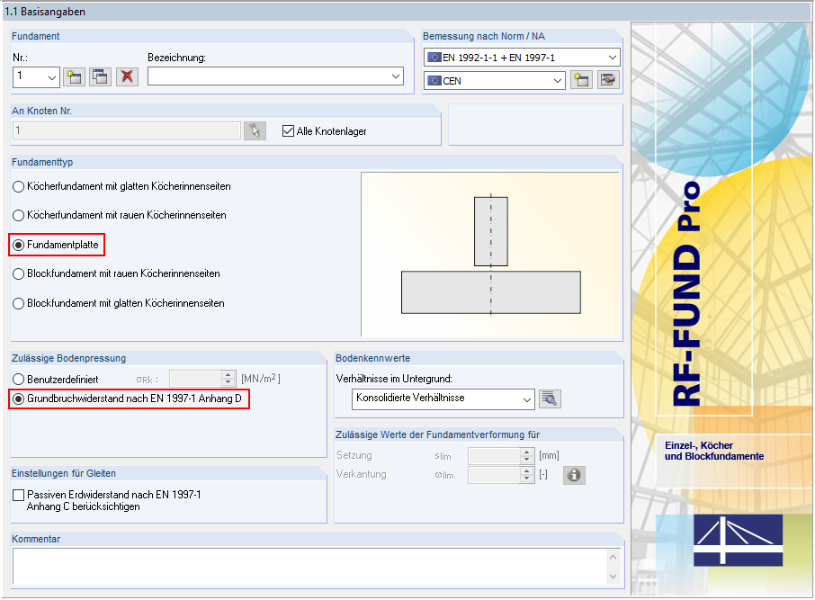The width and height of the screenshot is (815, 600).
Task: Copy the current foundation
Action: click(100, 77)
